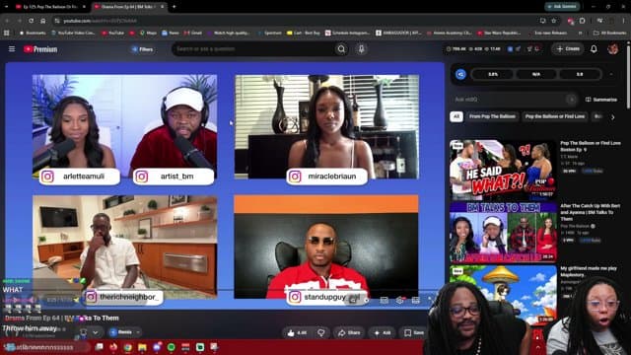The image size is (631, 355).
Task: Click the browser home icon
Action: (x=43, y=21)
